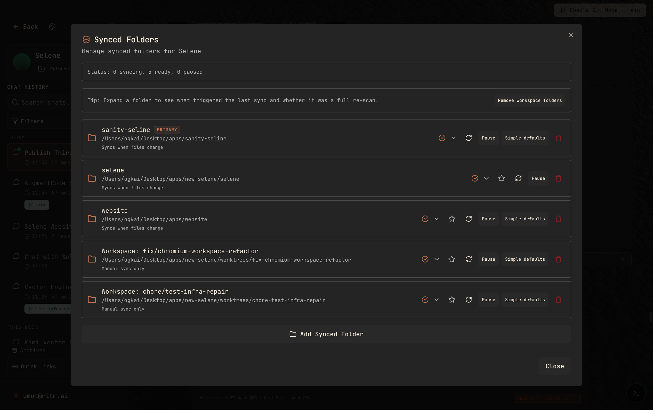Click status text '0 syncing, 5 ready, 0 paused'

158,72
